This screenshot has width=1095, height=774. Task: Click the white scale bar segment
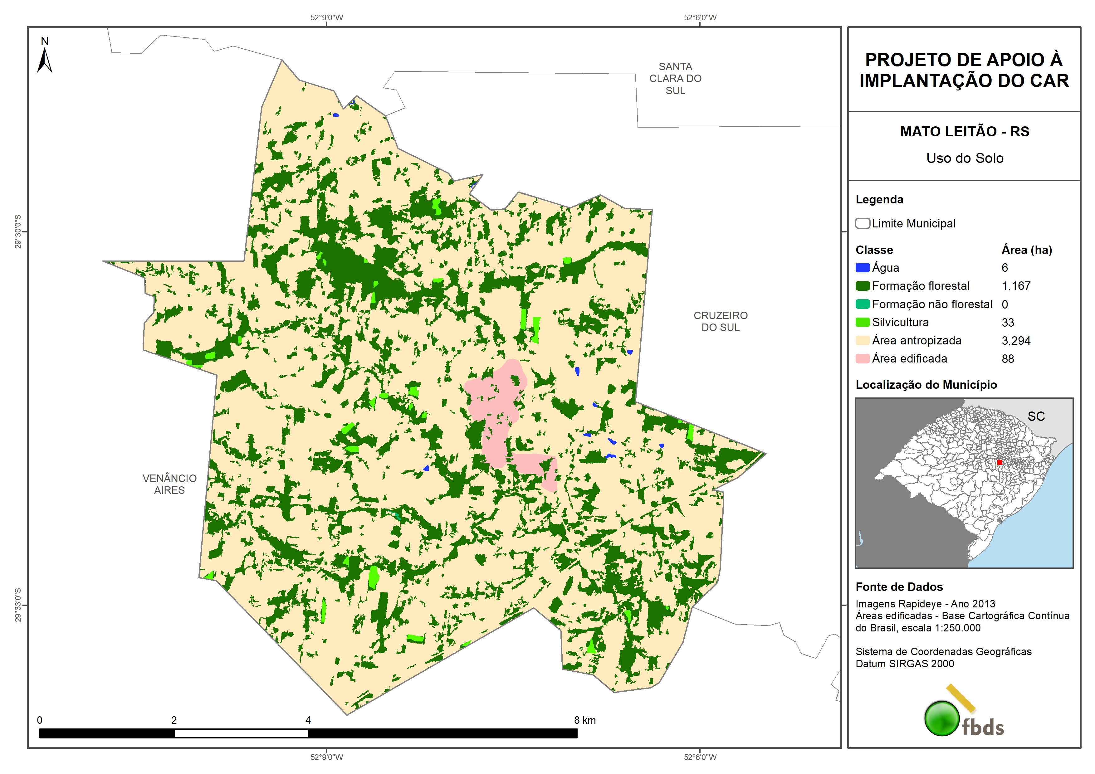(241, 734)
